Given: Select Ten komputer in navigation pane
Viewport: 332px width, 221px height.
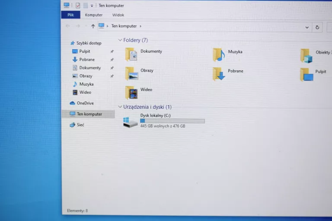Looking at the screenshot, I should pos(89,114).
